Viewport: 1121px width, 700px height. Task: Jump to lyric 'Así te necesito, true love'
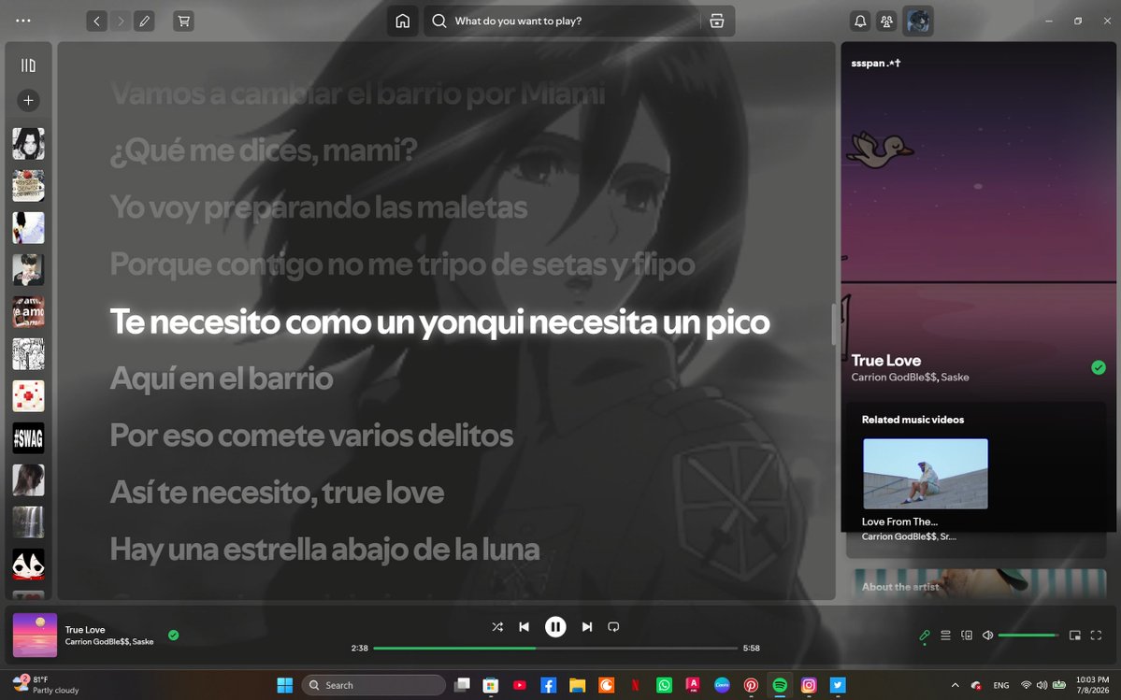pyautogui.click(x=278, y=493)
